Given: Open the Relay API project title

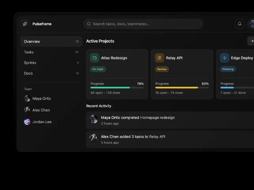Looking at the screenshot, I should (174, 58).
